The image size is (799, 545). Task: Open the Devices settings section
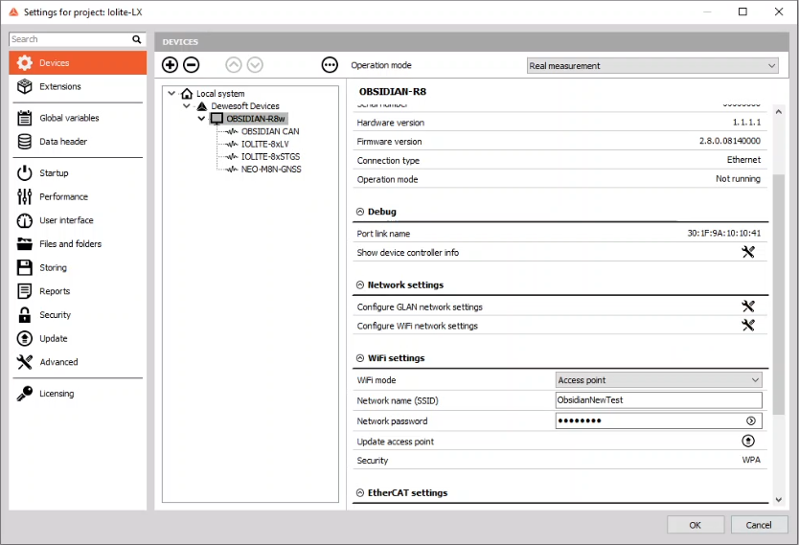coord(78,62)
